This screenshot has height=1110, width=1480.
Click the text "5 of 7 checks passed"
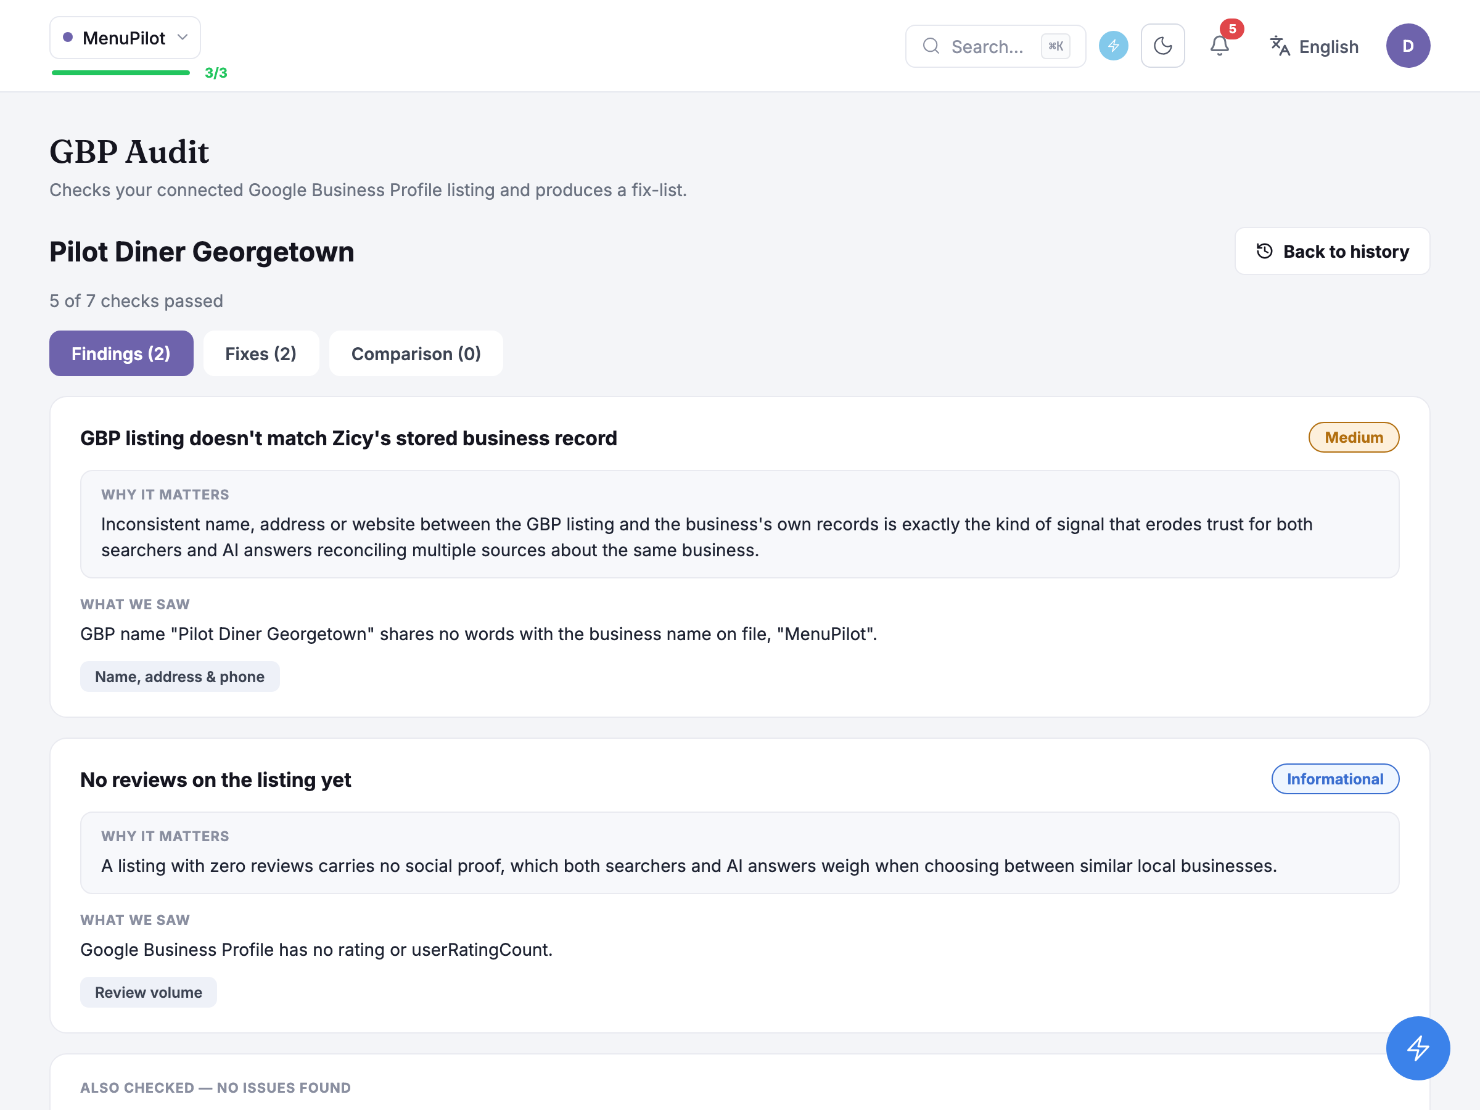tap(136, 301)
